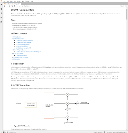This screenshot has height=133, width=128.
Task: Save the notebook with the toolbar save icon
Action: coord(4,6)
